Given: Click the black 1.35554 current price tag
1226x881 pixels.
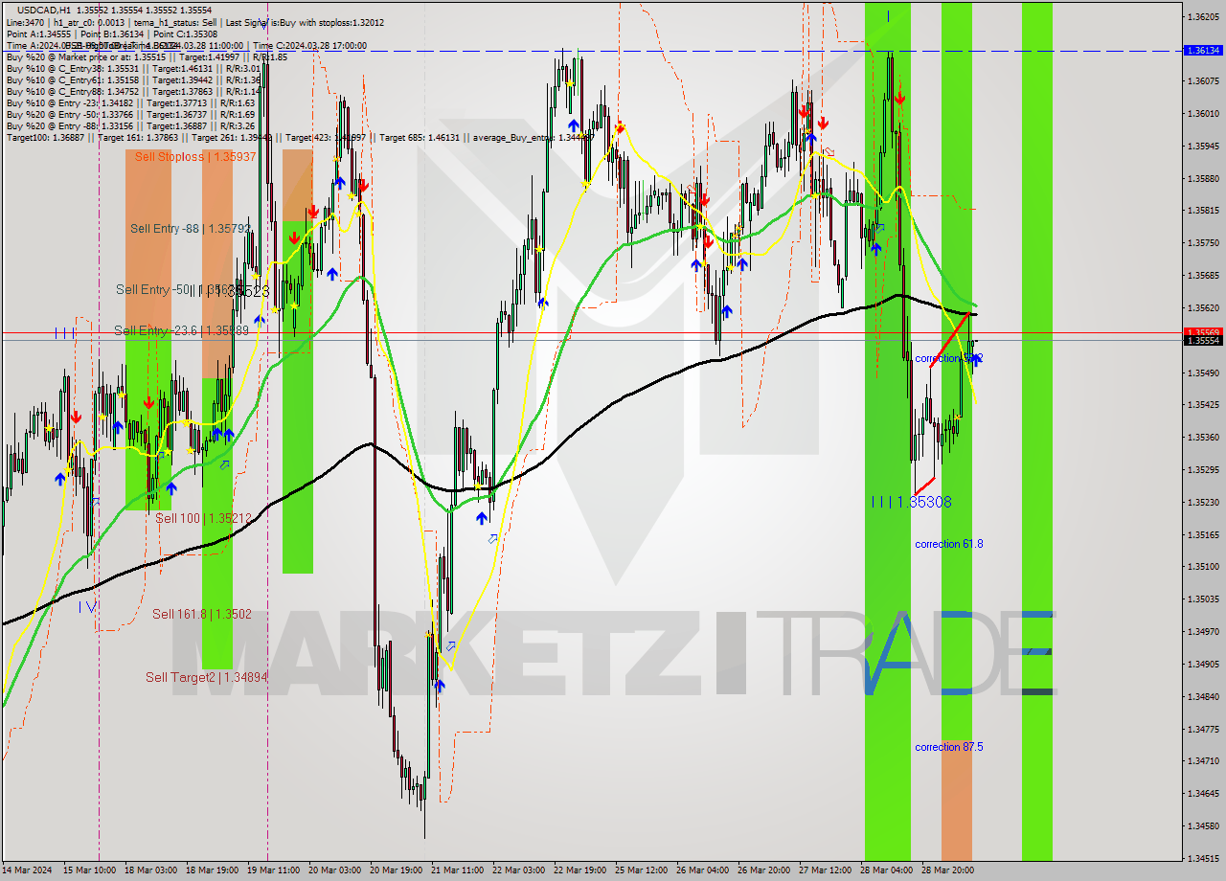Looking at the screenshot, I should coord(1201,340).
